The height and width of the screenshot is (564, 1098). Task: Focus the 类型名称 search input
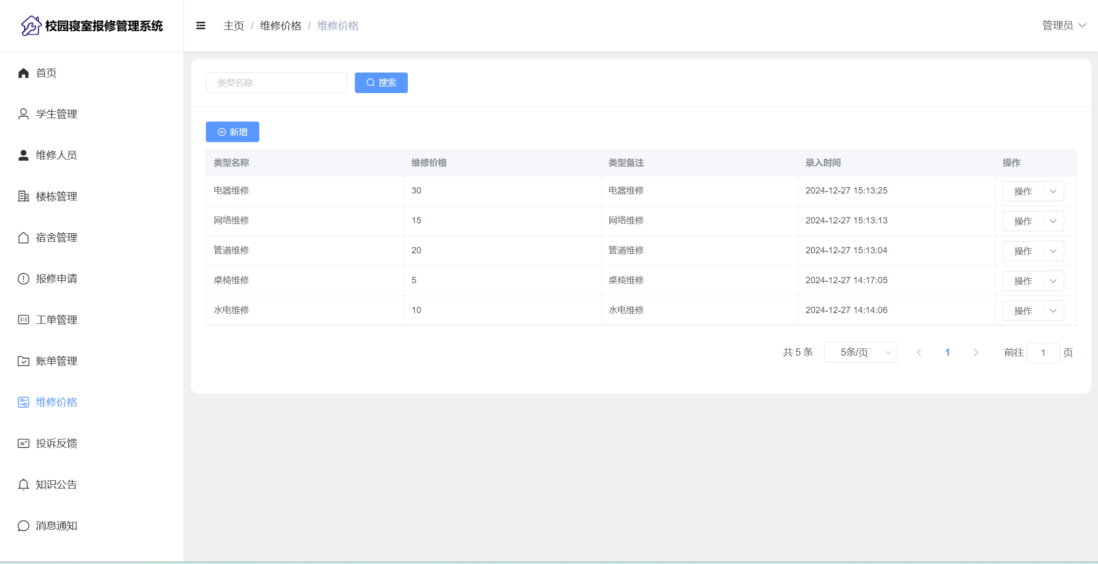point(276,83)
